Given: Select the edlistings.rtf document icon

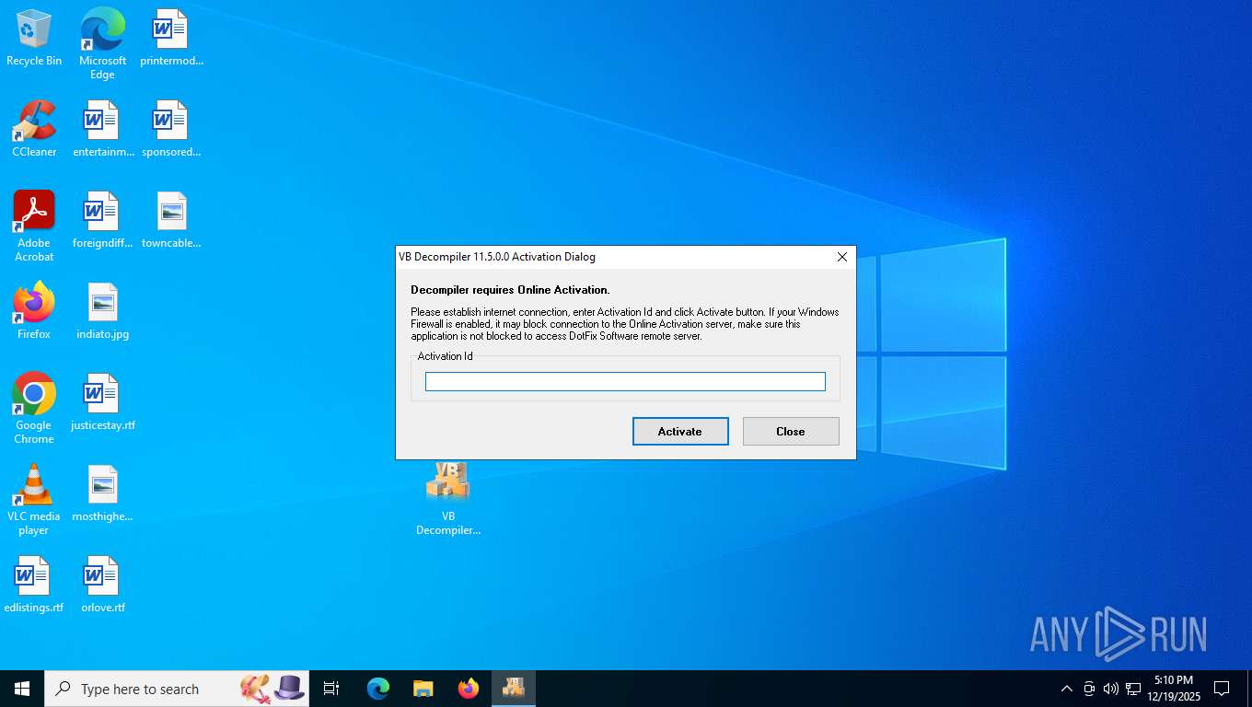Looking at the screenshot, I should coord(34,585).
